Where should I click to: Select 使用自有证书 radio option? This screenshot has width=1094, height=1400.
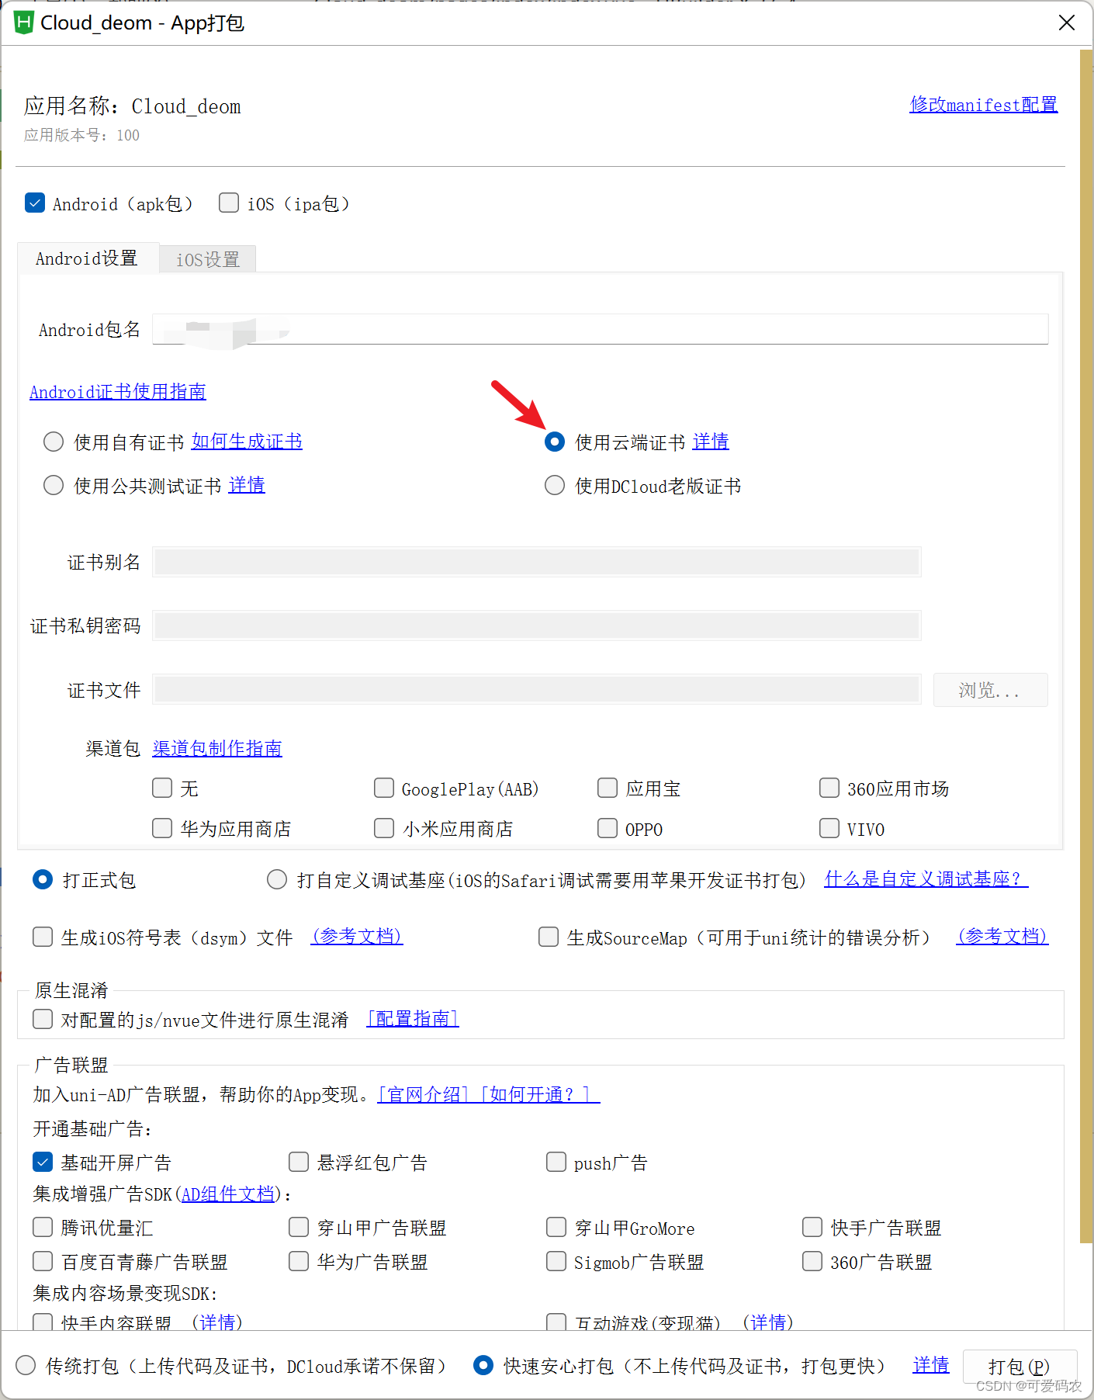pos(54,442)
